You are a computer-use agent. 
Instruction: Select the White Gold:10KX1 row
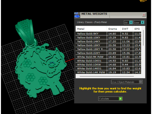(x=108, y=61)
